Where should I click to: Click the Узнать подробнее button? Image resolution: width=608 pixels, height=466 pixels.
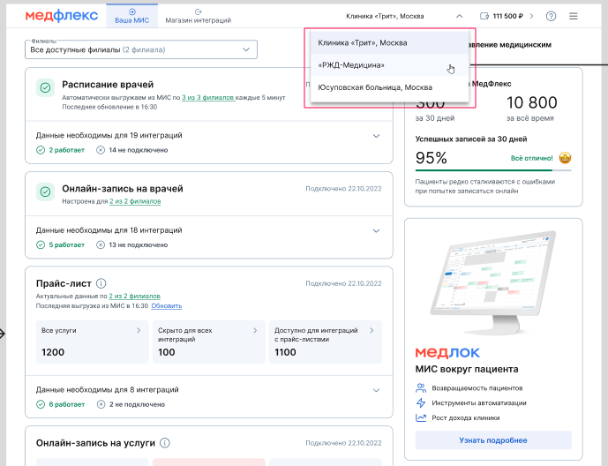493,440
